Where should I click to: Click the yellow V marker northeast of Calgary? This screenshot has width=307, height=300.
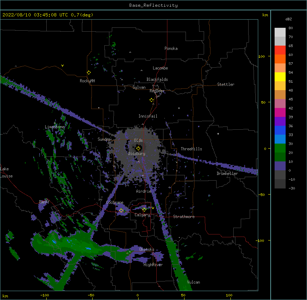click(153, 208)
